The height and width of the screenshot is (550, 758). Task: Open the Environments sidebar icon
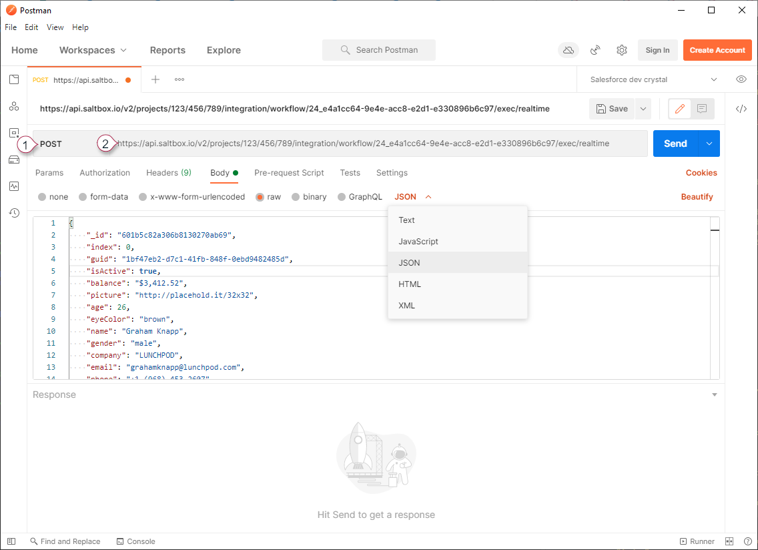click(x=14, y=133)
